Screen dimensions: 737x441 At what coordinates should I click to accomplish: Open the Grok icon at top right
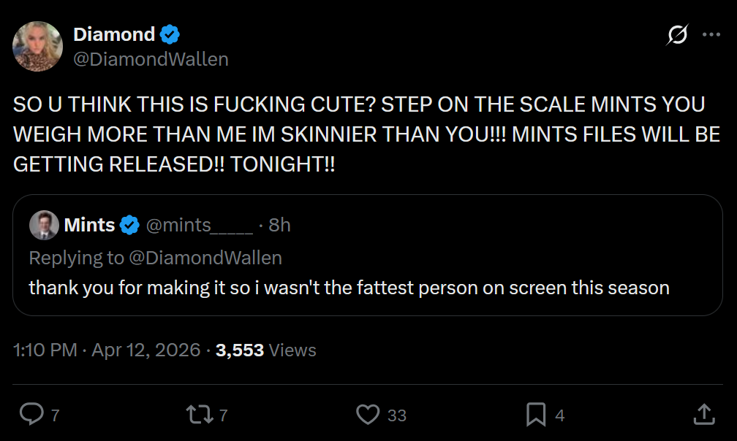point(677,35)
